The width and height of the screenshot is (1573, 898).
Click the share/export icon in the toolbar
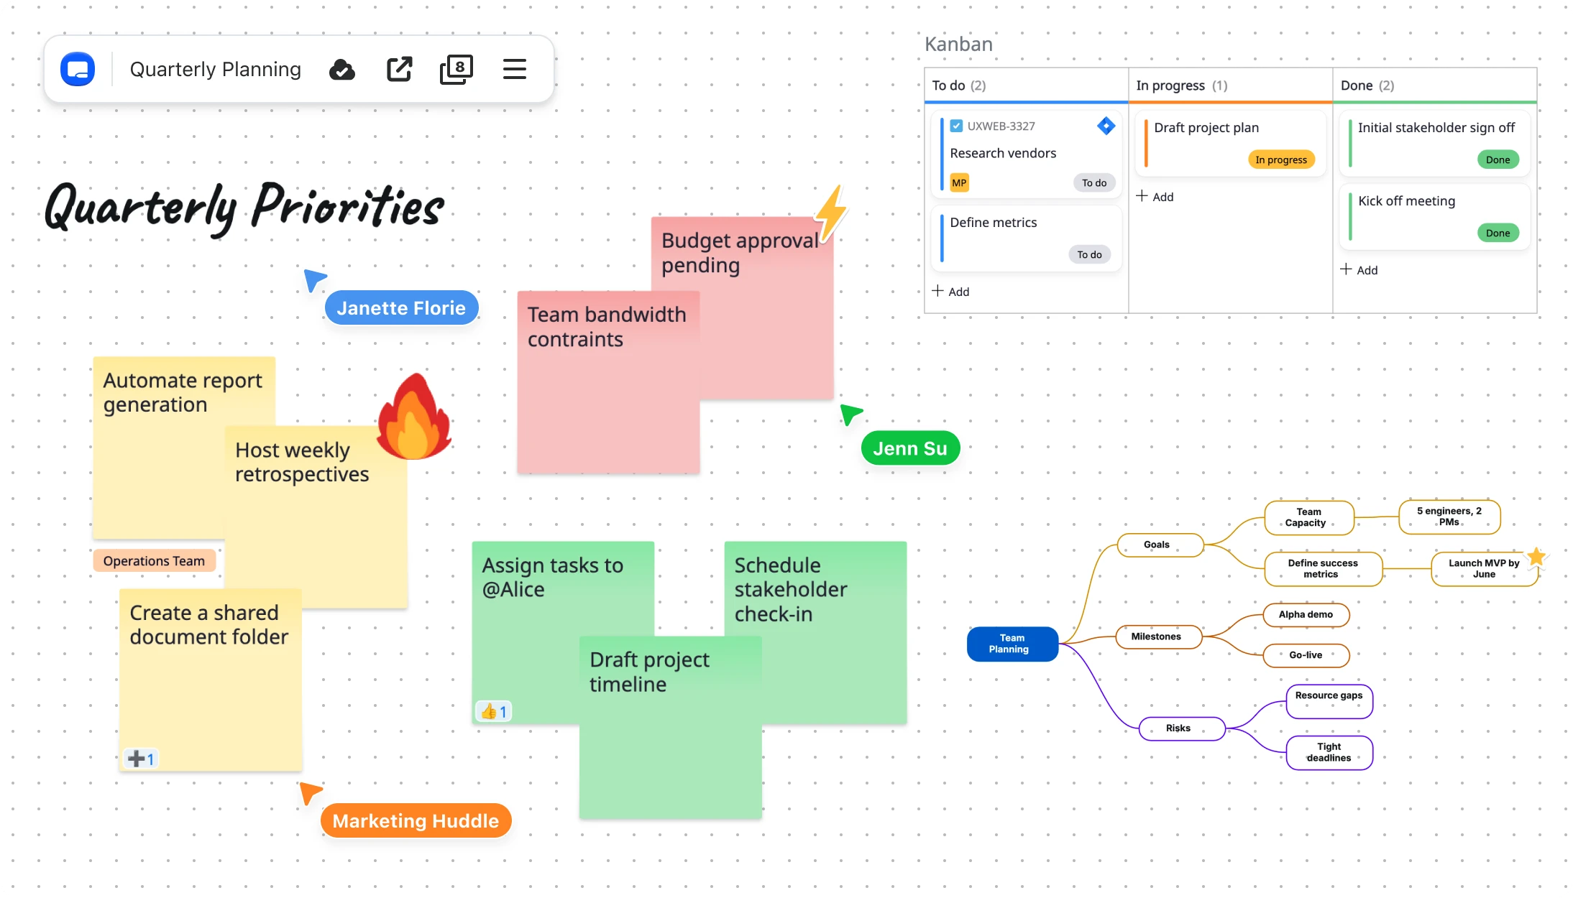(x=400, y=69)
